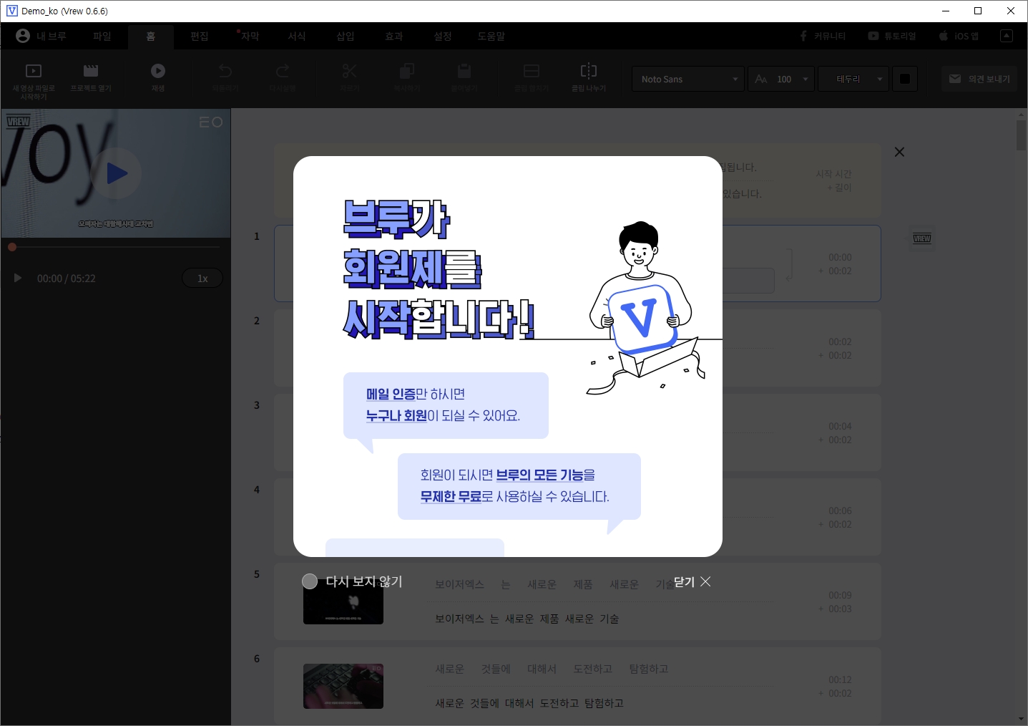Open the 서식 menu

[297, 36]
